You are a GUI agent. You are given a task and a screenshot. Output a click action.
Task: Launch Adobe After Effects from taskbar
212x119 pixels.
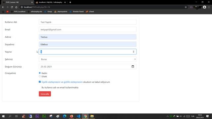pyautogui.click(x=37, y=116)
